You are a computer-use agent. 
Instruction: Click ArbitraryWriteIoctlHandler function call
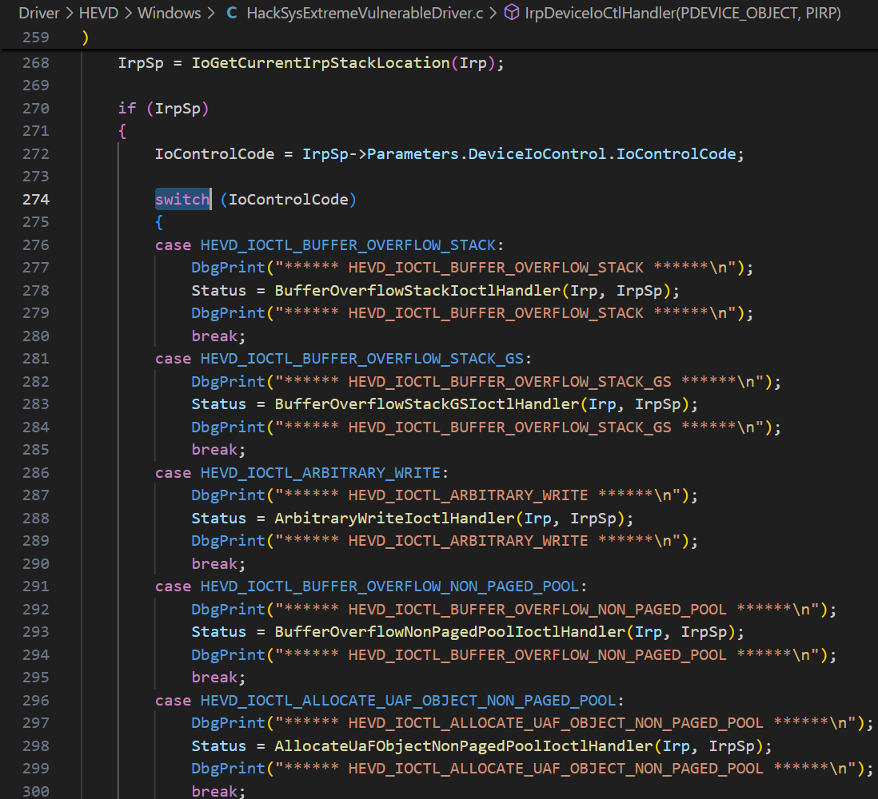pyautogui.click(x=394, y=519)
